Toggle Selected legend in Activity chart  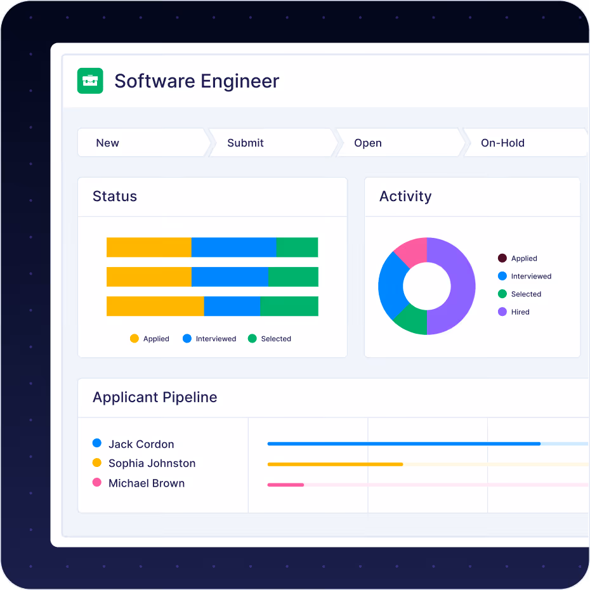[x=519, y=294]
